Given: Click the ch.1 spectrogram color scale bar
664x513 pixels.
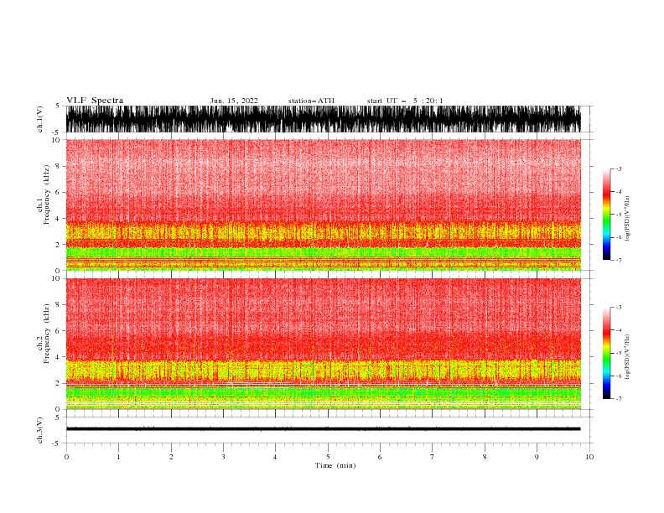Looking at the screenshot, I should point(606,215).
